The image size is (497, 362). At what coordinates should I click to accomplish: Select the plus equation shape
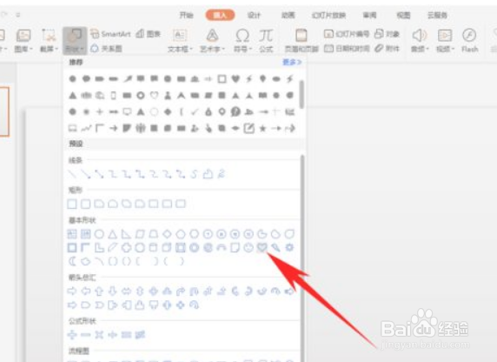pyautogui.click(x=72, y=334)
